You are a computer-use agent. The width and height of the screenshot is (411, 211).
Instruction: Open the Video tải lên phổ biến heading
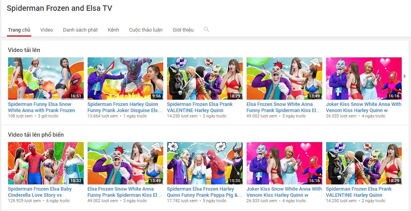click(36, 135)
